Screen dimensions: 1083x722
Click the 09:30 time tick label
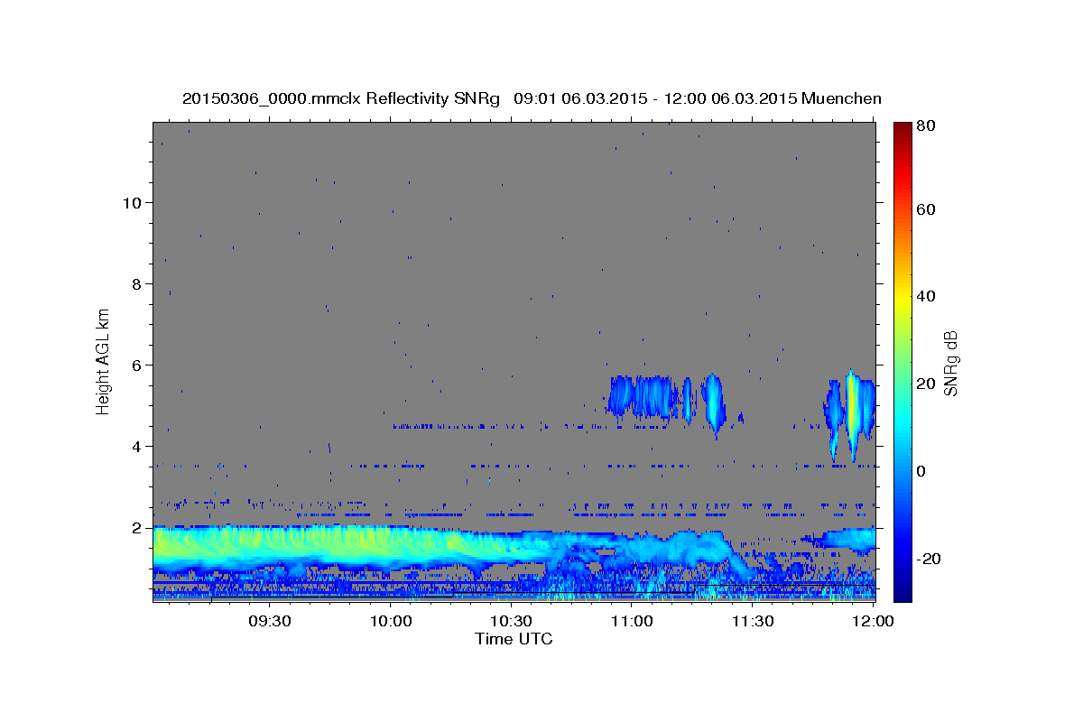point(270,621)
